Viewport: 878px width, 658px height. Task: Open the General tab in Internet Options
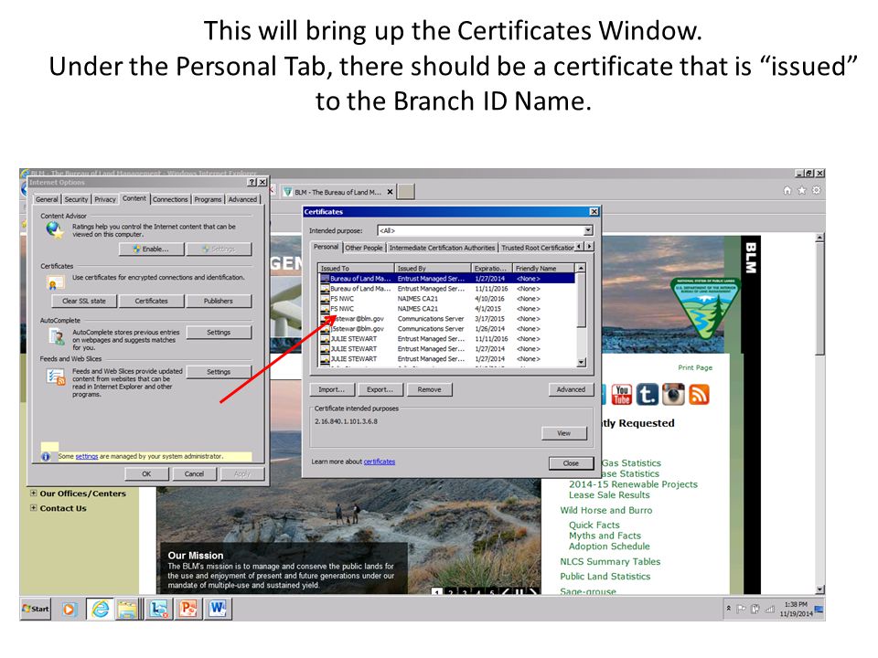[x=47, y=199]
